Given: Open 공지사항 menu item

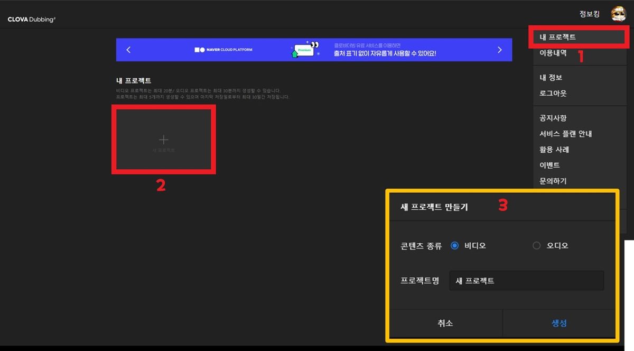Looking at the screenshot, I should (553, 118).
